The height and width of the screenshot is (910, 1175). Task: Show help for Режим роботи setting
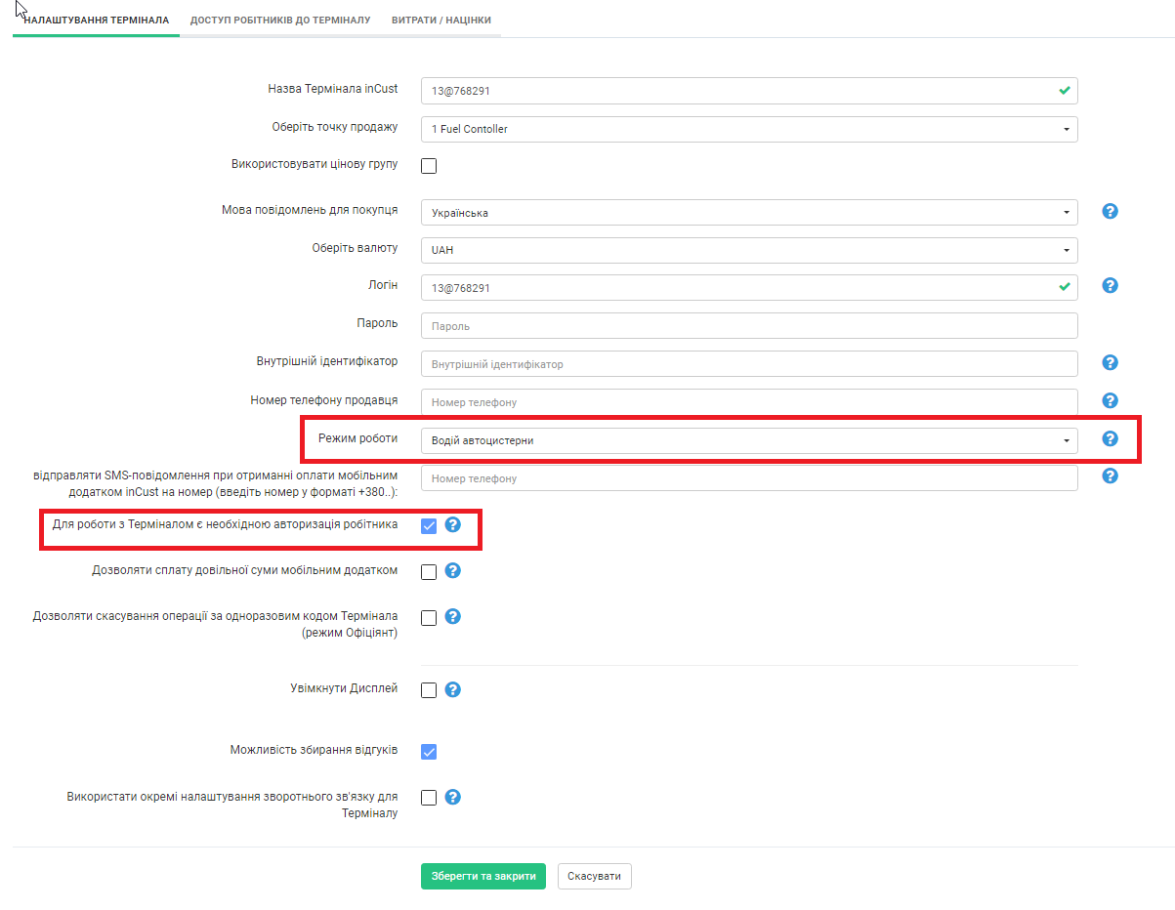point(1110,438)
